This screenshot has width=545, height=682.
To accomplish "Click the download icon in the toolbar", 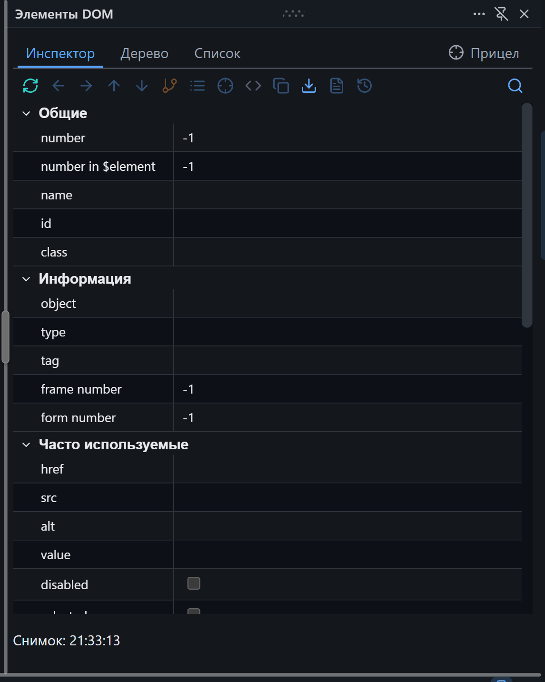I will tap(309, 86).
